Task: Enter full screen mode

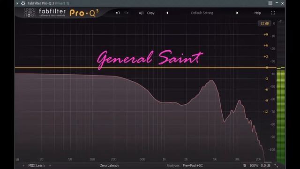Action: pyautogui.click(x=273, y=13)
